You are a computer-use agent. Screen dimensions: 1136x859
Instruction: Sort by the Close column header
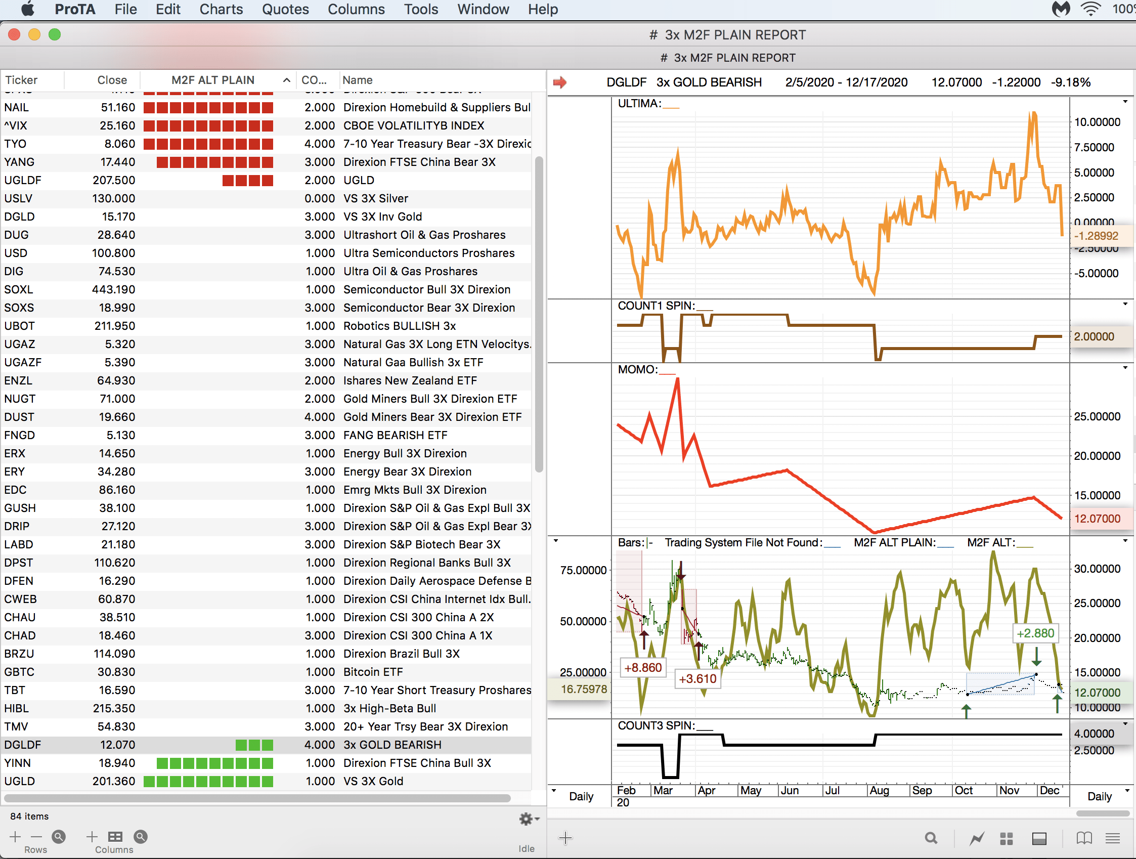pyautogui.click(x=102, y=80)
